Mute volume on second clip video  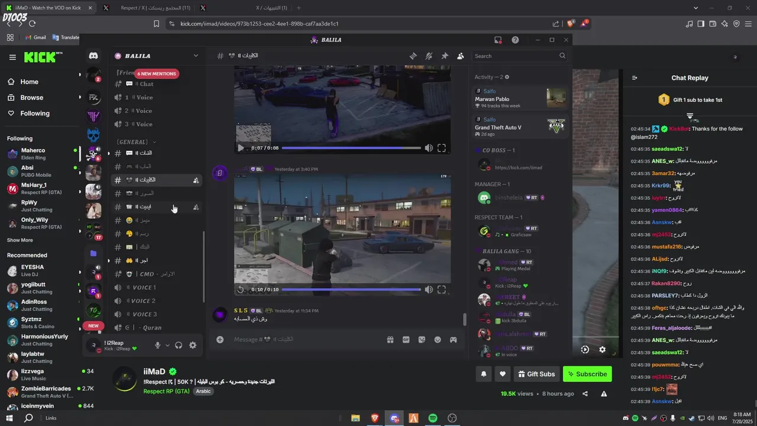click(x=429, y=289)
